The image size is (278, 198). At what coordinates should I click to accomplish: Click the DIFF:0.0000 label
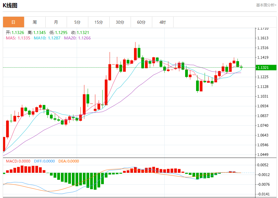tap(44, 161)
